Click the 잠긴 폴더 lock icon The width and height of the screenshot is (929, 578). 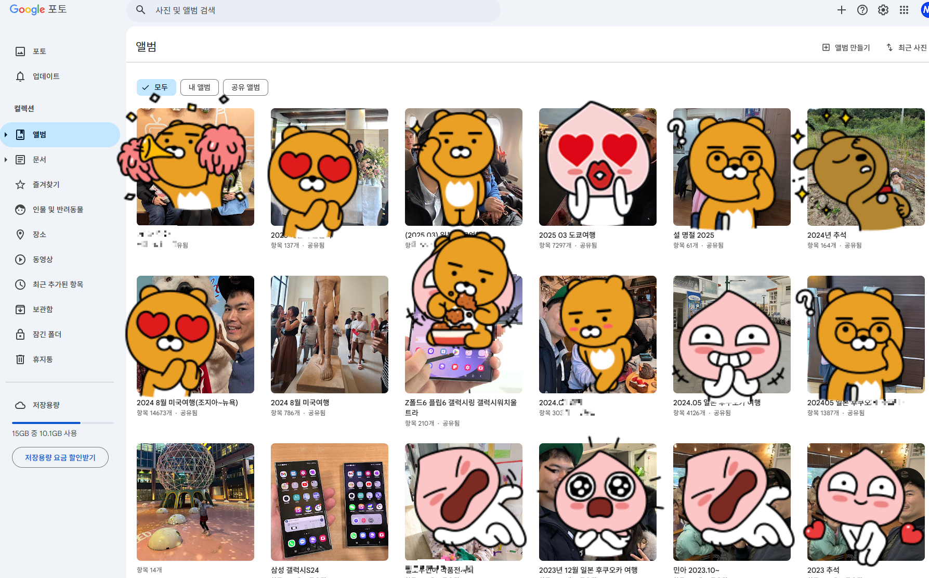pyautogui.click(x=20, y=335)
